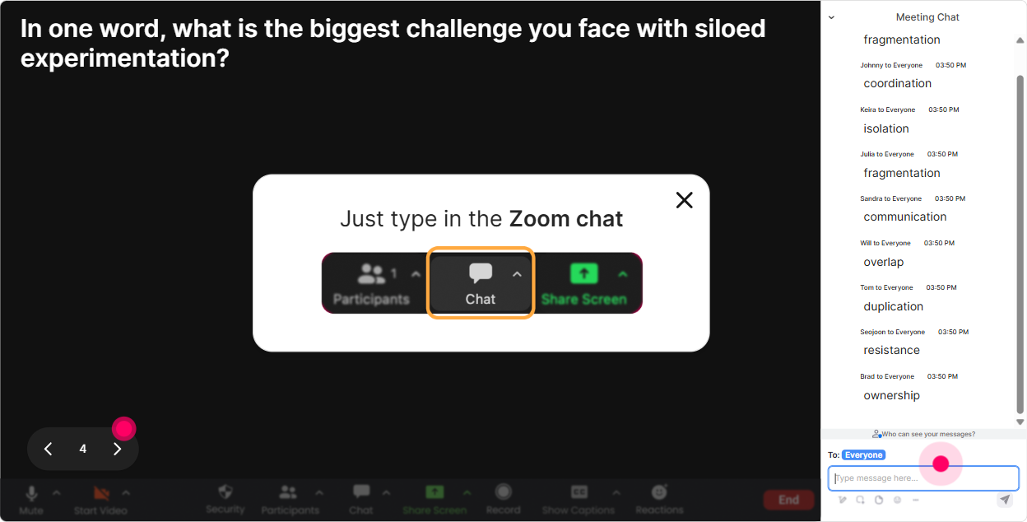1027x522 pixels.
Task: Send the chat message with the arrow icon
Action: point(1005,500)
